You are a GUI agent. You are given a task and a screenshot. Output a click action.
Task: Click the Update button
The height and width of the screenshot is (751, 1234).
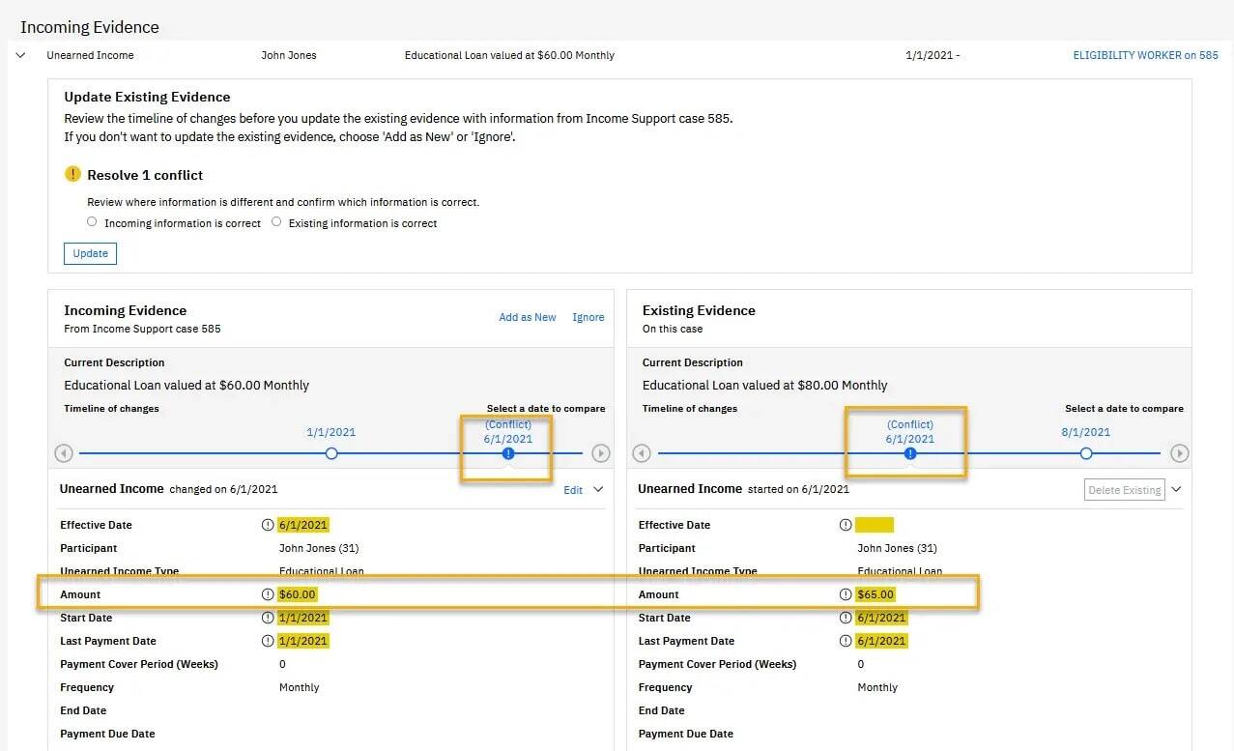click(x=90, y=253)
